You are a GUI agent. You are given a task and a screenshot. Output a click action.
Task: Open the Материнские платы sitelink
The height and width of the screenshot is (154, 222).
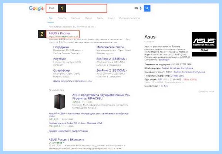110,47
